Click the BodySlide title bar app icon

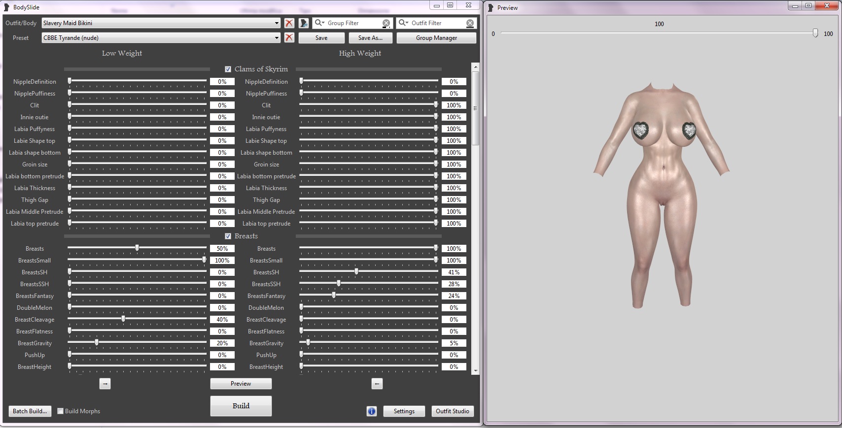[x=7, y=7]
